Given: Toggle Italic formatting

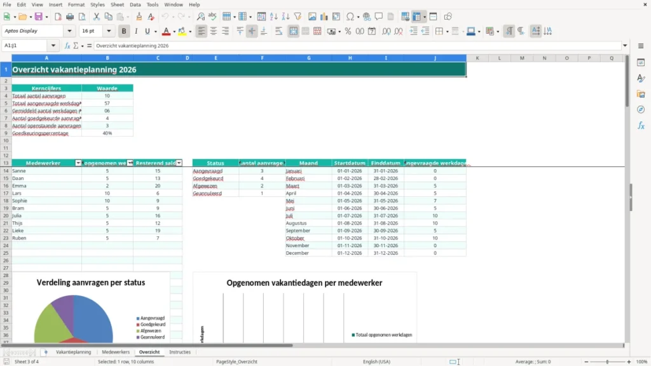Looking at the screenshot, I should pyautogui.click(x=136, y=31).
